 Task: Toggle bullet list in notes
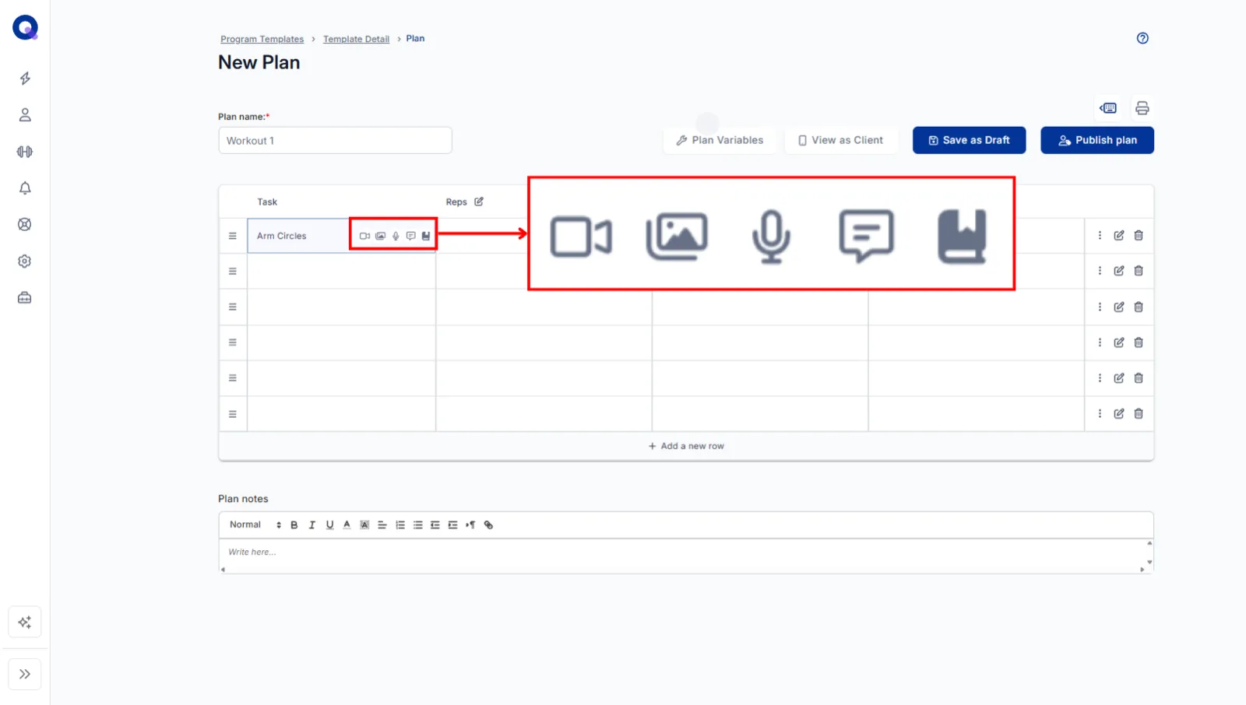[x=417, y=525]
